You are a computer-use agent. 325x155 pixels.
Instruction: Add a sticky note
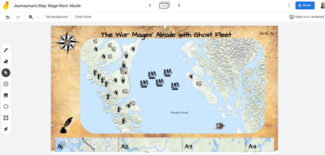[6, 84]
